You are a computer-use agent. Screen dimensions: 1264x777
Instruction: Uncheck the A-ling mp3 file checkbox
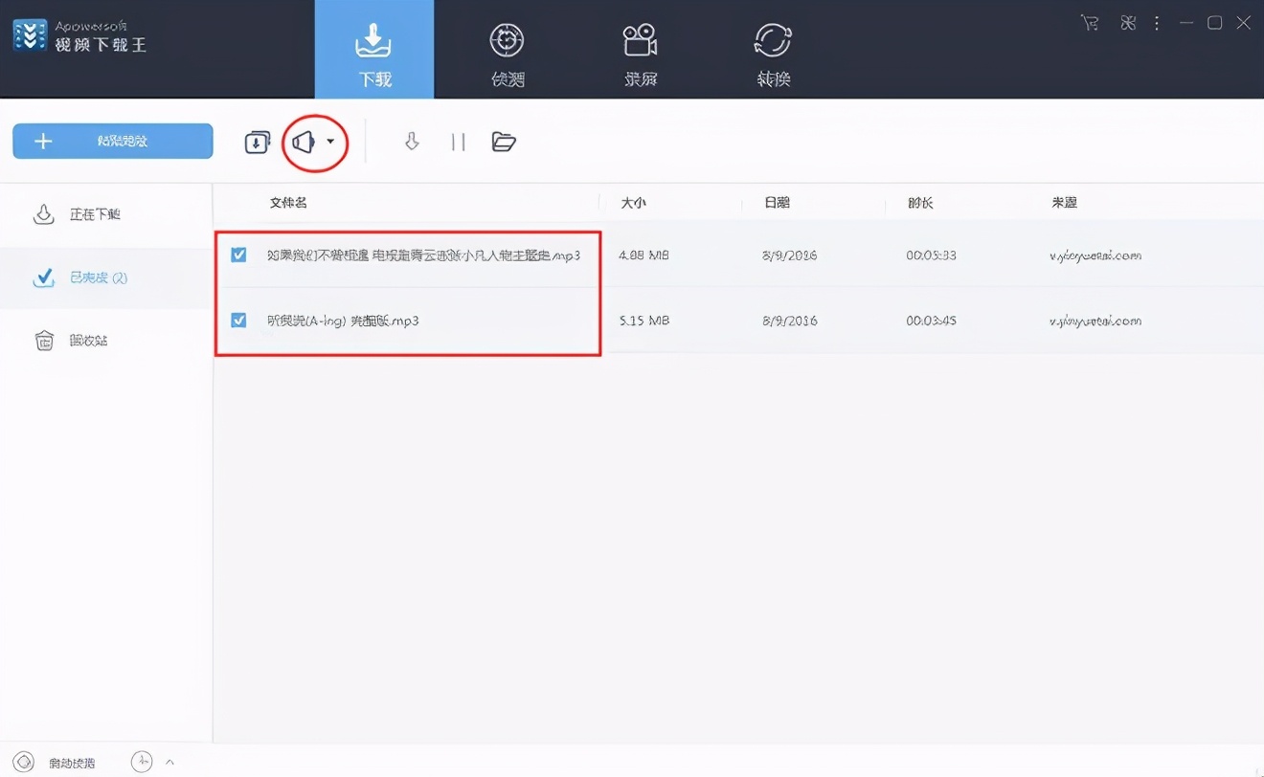click(x=238, y=321)
